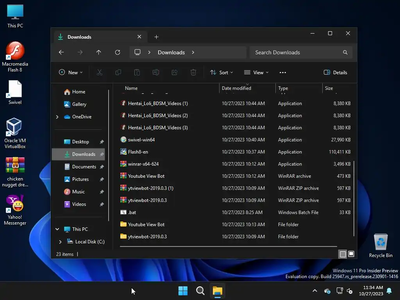Refresh the Downloads folder view
Image resolution: width=400 pixels, height=300 pixels.
coord(118,52)
